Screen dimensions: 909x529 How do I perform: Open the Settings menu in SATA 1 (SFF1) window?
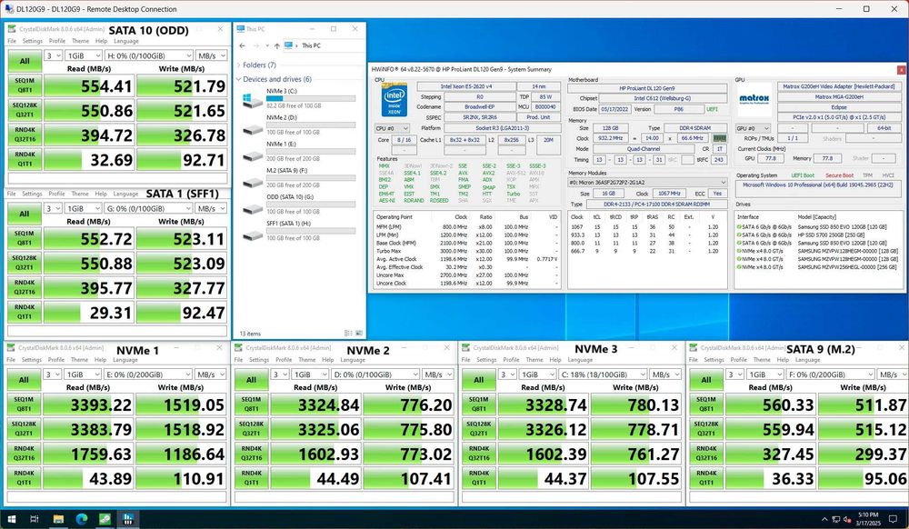(33, 195)
